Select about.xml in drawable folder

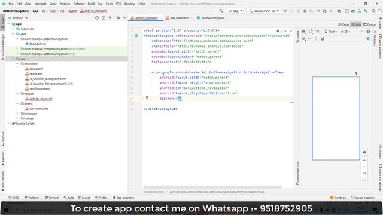coord(36,69)
